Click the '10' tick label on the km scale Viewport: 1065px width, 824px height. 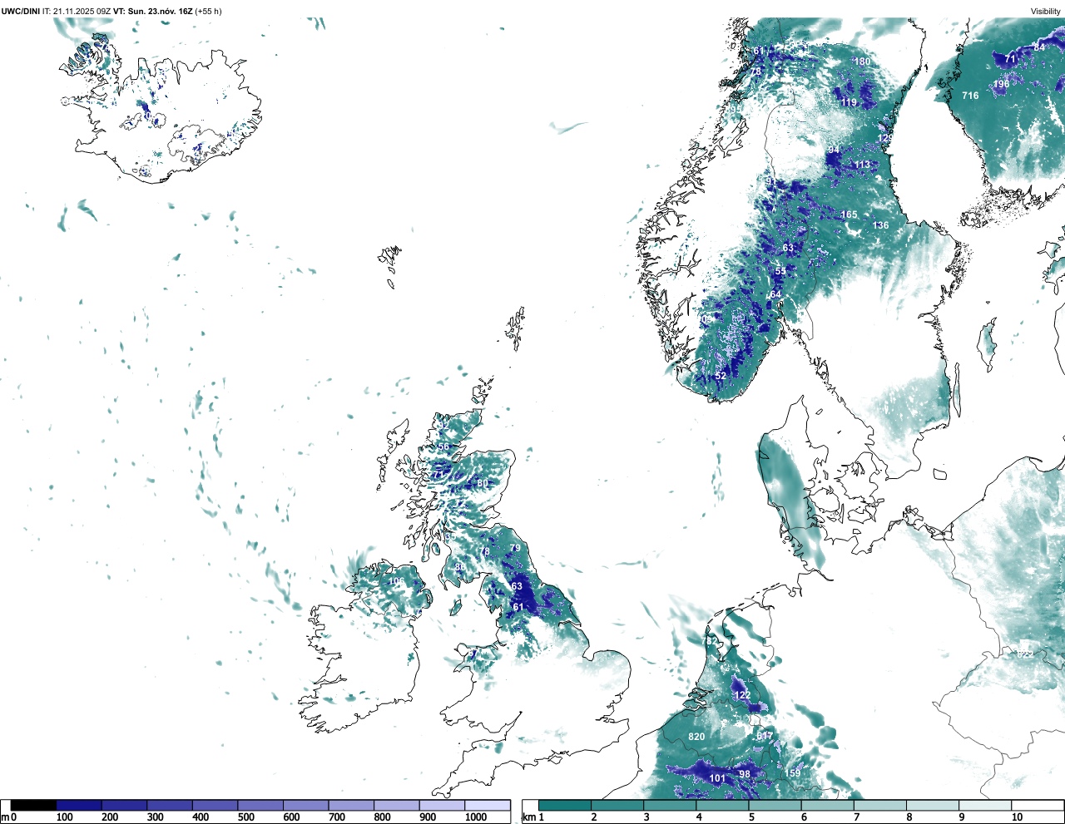(x=1017, y=817)
